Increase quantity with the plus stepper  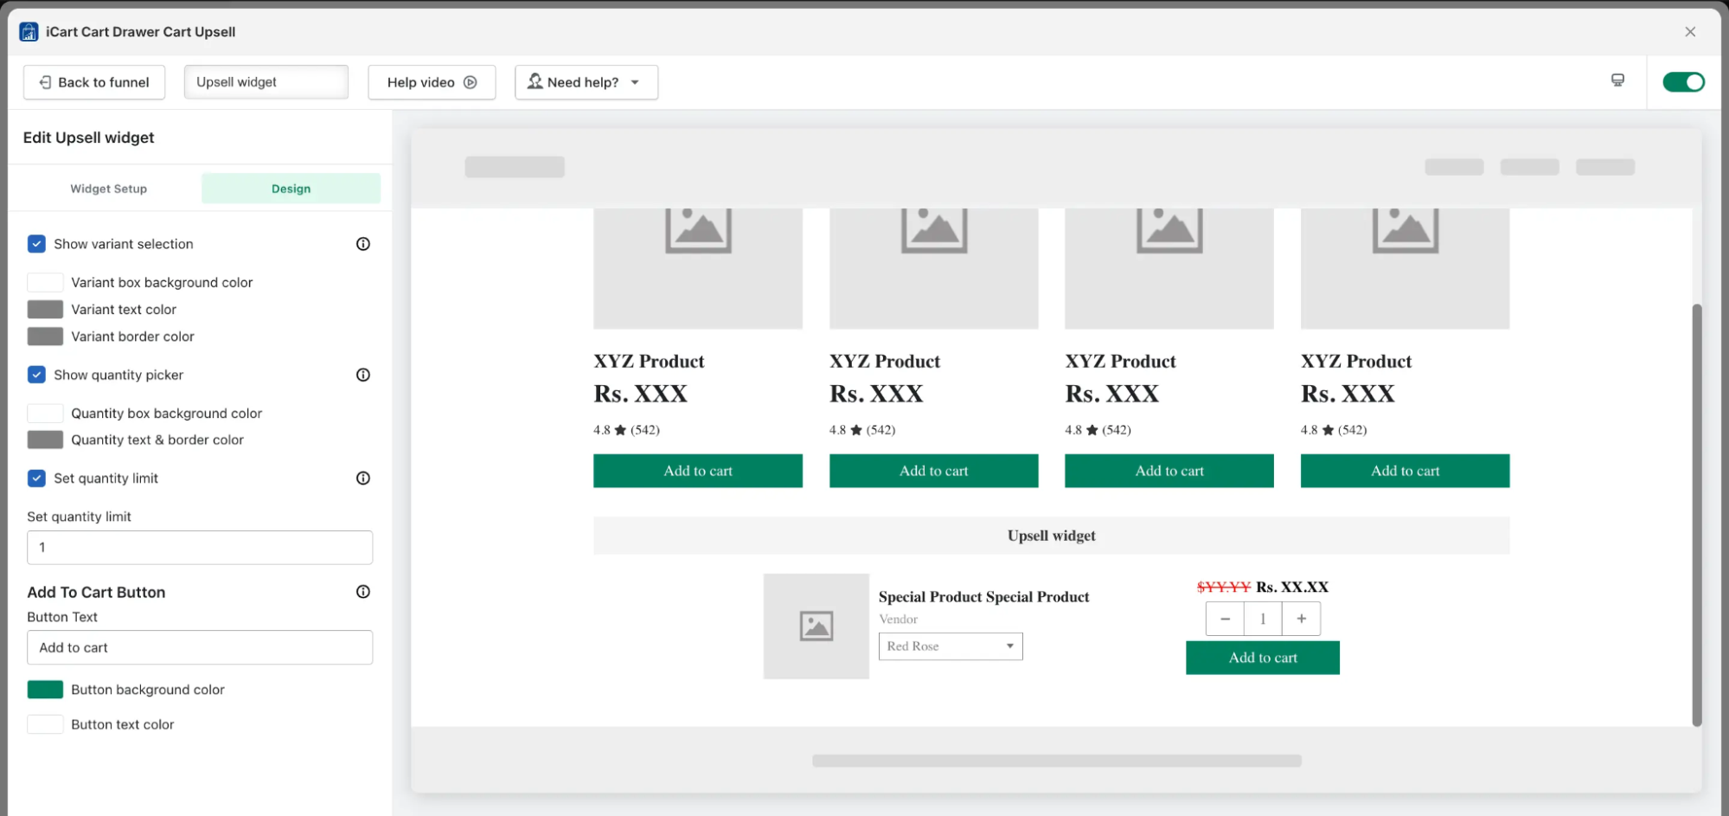(1301, 619)
